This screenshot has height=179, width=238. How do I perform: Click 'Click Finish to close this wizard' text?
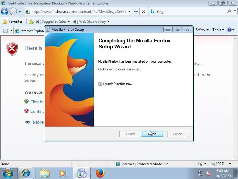[x=120, y=69]
